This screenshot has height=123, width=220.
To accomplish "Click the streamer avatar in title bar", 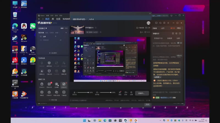I will [x=148, y=23].
